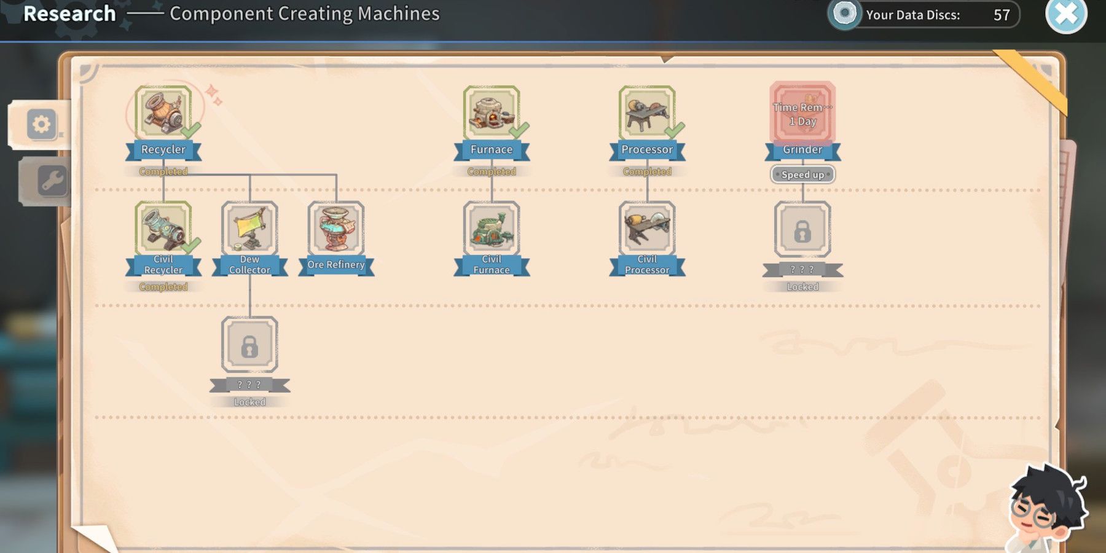This screenshot has width=1106, height=553.
Task: Click the ??? banner below Dew Collector
Action: point(249,385)
